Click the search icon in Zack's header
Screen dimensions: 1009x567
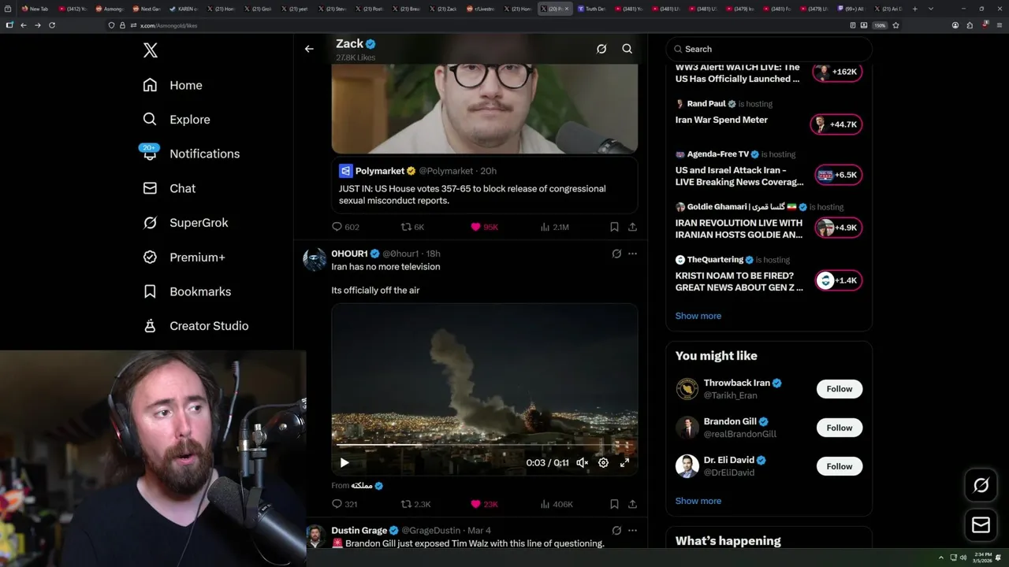627,49
